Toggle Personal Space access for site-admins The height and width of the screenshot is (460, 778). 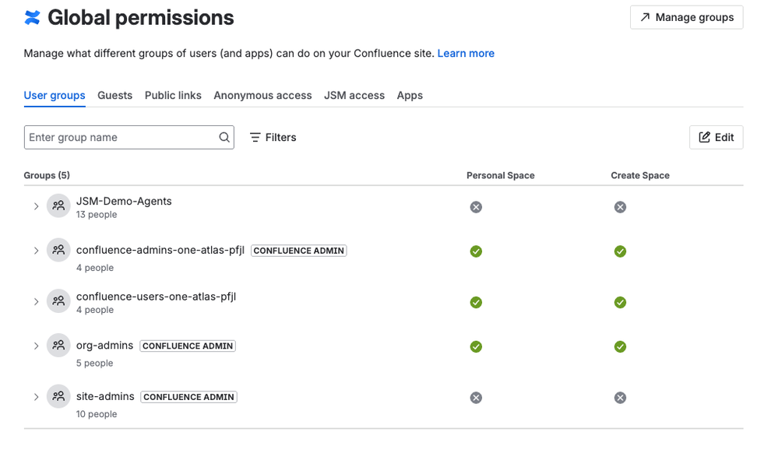coord(476,397)
